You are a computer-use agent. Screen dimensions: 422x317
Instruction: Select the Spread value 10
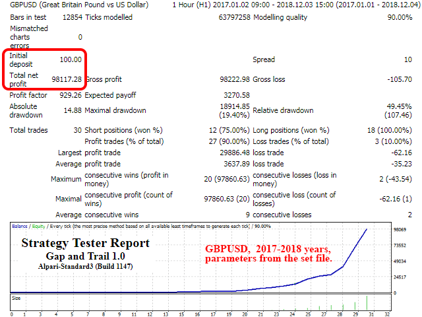pos(408,59)
